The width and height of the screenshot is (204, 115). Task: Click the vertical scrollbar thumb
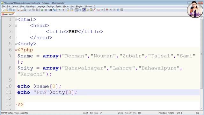pos(201,54)
